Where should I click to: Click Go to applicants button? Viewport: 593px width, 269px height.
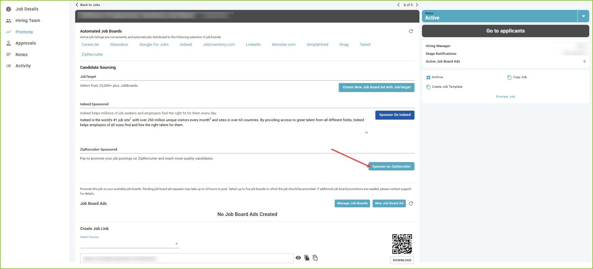(x=505, y=31)
